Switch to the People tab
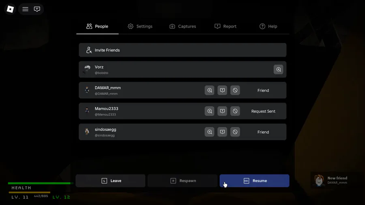 click(97, 26)
